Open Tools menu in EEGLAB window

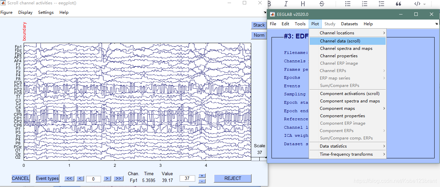coord(300,24)
